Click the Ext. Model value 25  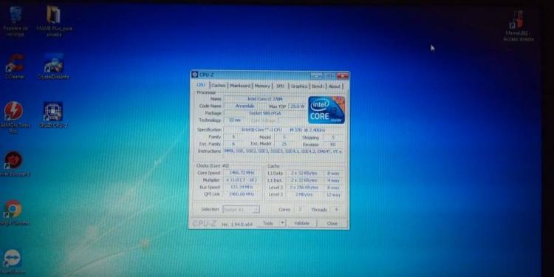(284, 144)
